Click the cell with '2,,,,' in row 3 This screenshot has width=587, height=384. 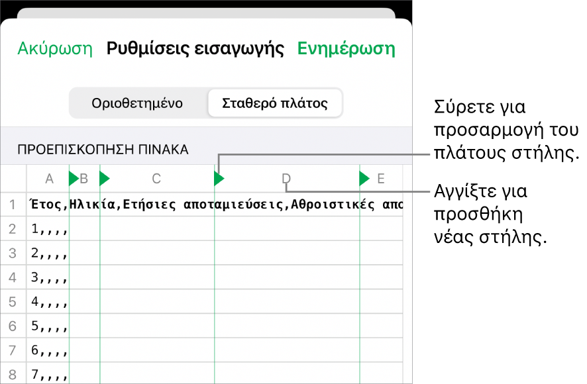[x=48, y=253]
